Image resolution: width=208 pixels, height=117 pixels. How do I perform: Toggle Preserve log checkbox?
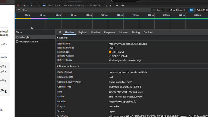(x=44, y=5)
